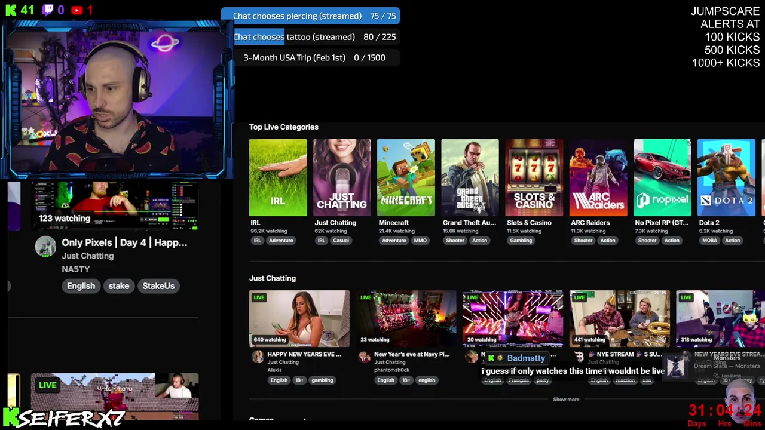Select the English tag on NA5TY's stream
765x430 pixels.
tap(81, 286)
